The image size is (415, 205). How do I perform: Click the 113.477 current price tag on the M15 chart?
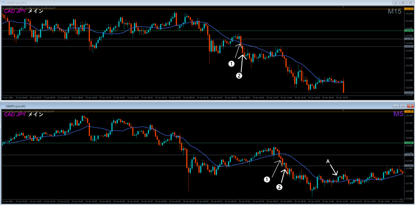(409, 93)
